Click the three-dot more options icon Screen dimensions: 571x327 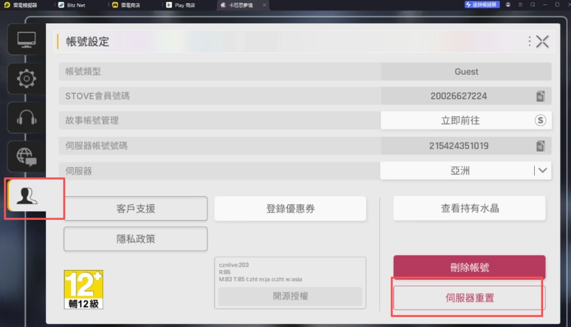click(529, 41)
